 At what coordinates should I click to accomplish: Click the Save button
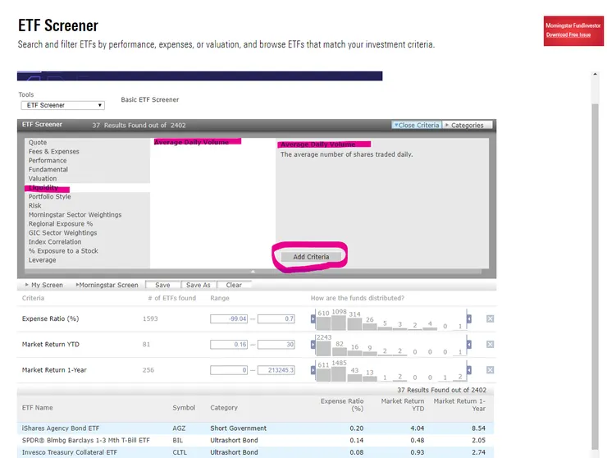(x=162, y=285)
